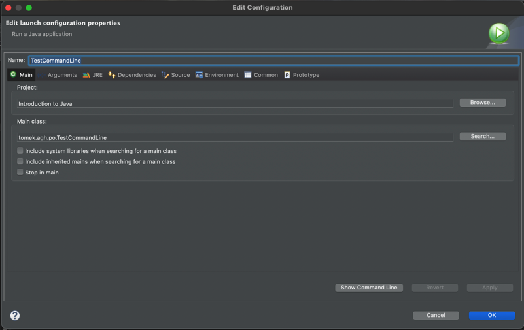The image size is (524, 330).
Task: Click the Source tab pencil icon
Action: click(x=166, y=75)
